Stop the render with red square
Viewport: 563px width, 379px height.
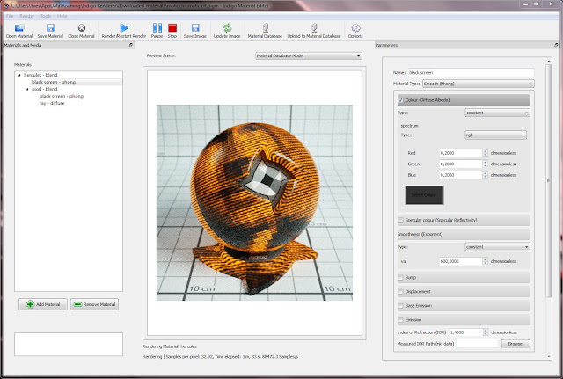(x=171, y=28)
